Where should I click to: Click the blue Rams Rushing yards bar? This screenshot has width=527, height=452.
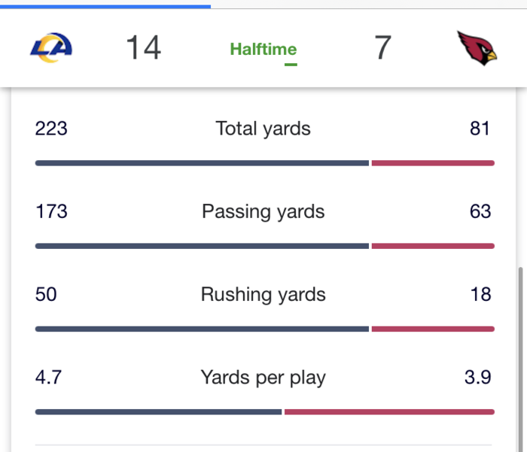pos(202,329)
